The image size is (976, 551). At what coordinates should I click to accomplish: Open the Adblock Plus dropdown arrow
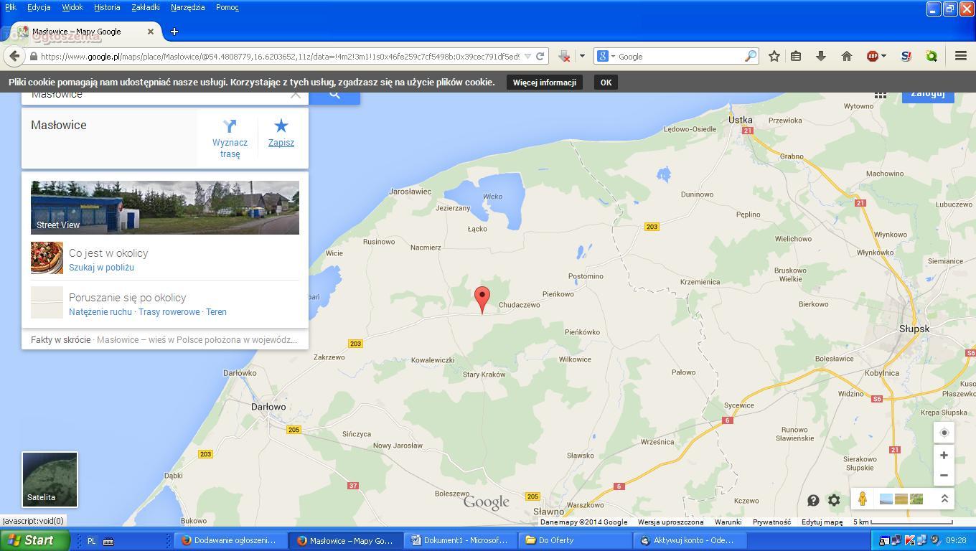(883, 56)
